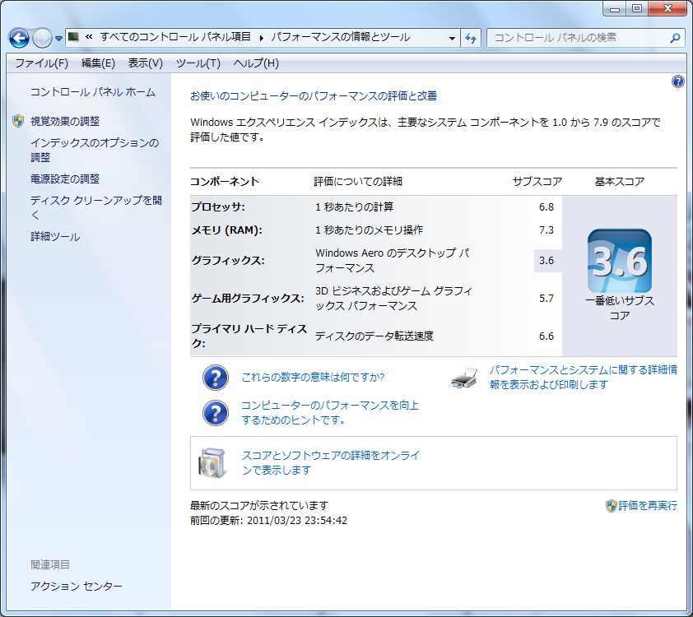Screen dimensions: 693x617
Task: Click the question icon beside これらの数字の意味は何ですか?
Action: pyautogui.click(x=216, y=378)
